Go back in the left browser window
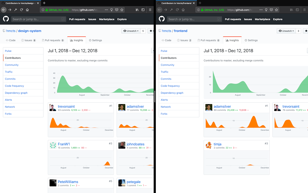 coord(4,10)
